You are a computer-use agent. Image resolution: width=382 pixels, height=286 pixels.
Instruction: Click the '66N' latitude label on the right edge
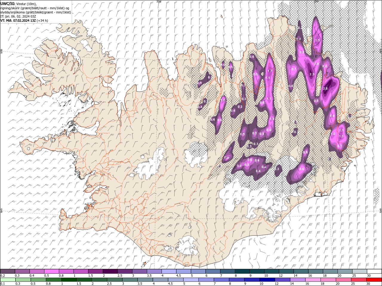pyautogui.click(x=381, y=51)
